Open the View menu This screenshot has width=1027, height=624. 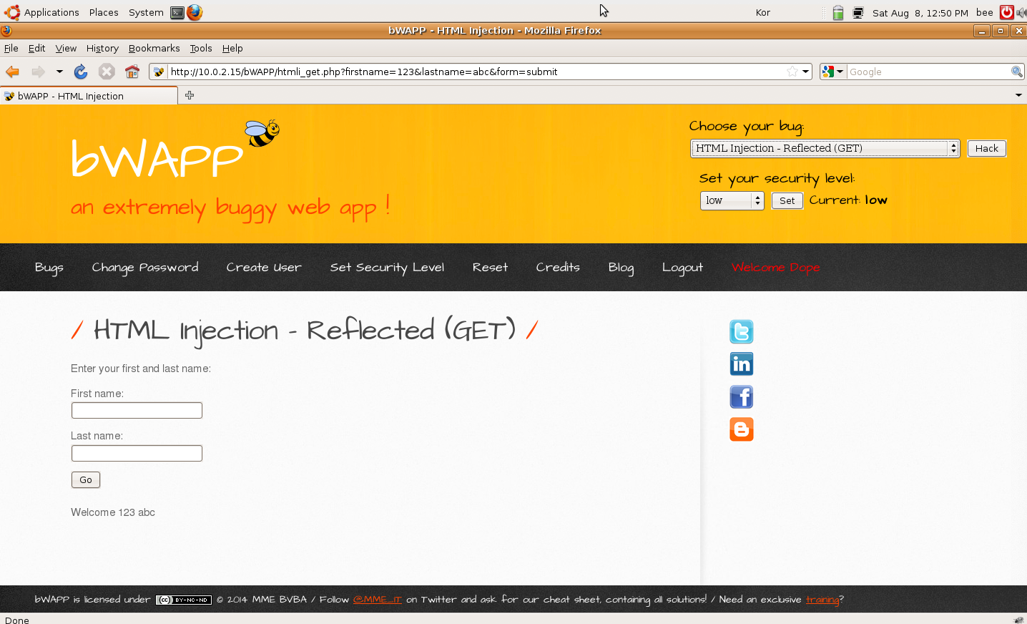coord(66,48)
